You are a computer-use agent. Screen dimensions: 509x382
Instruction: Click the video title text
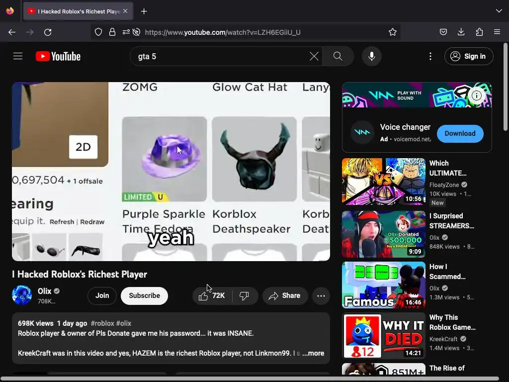(80, 274)
